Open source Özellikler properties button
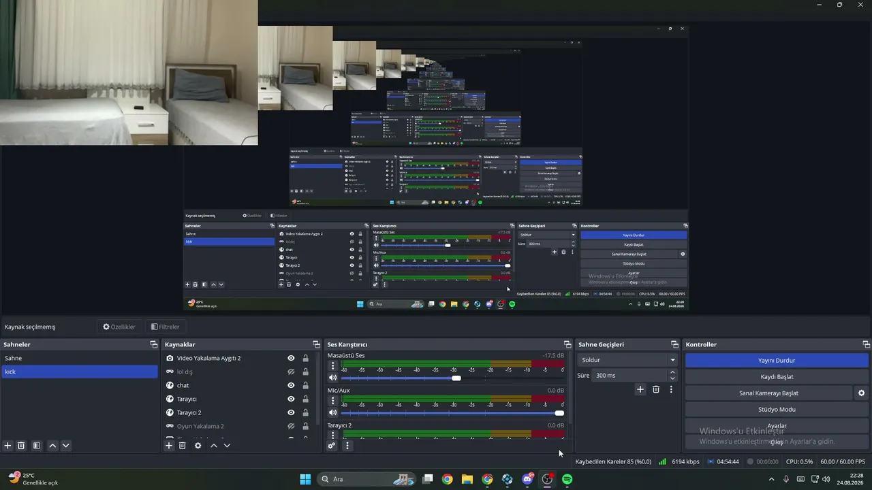The height and width of the screenshot is (490, 872). 119,327
